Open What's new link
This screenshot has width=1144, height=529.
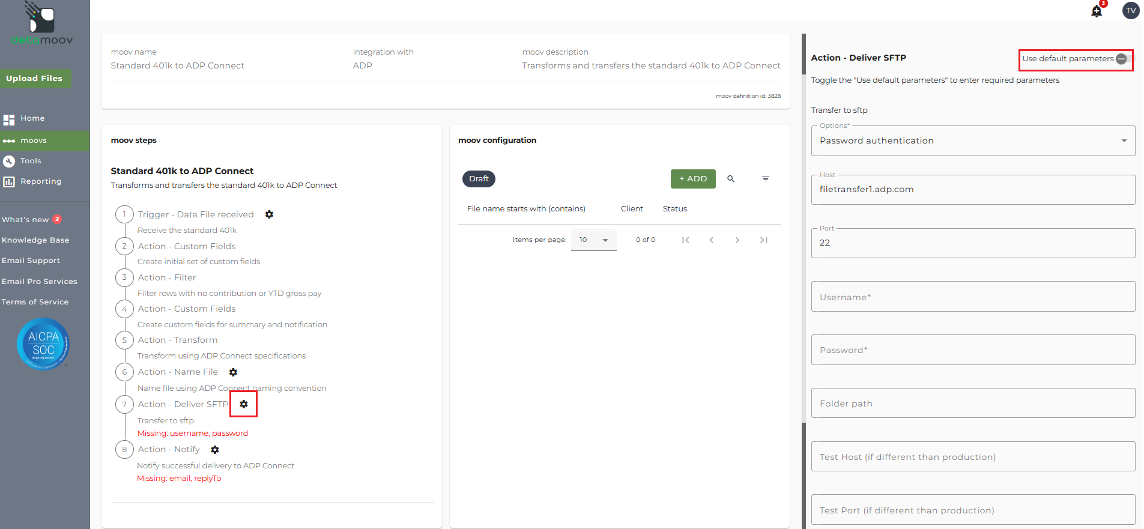point(25,220)
